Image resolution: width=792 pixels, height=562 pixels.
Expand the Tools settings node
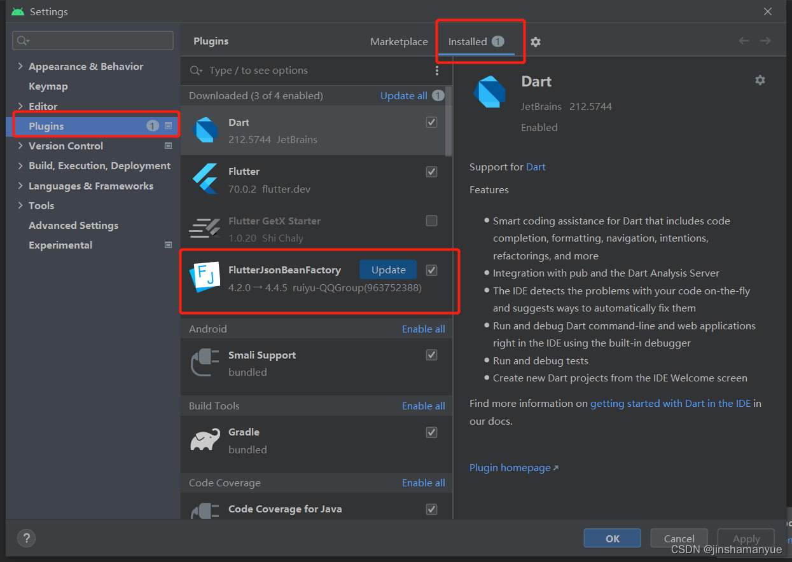point(20,205)
